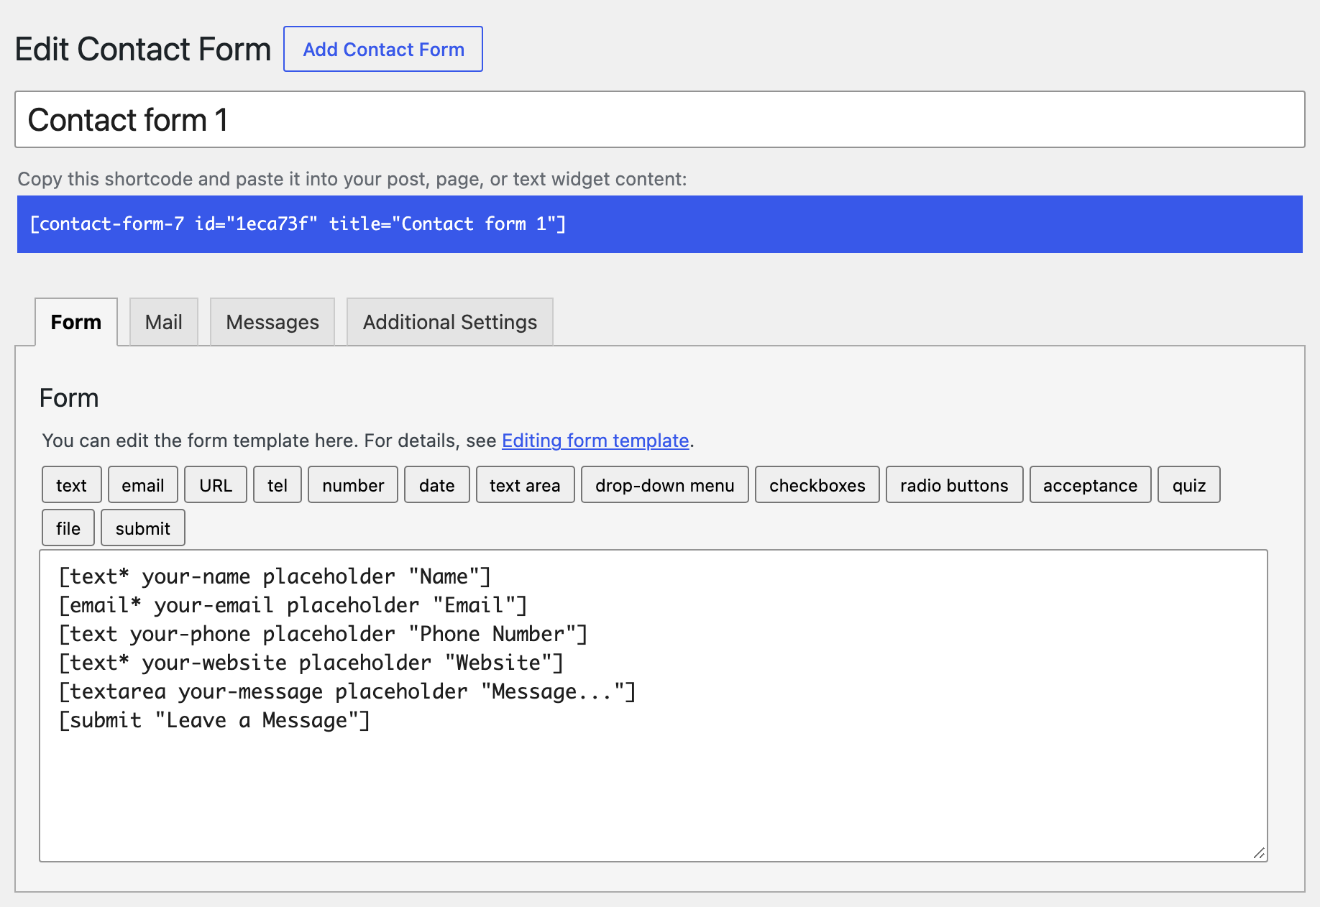This screenshot has width=1320, height=907.
Task: Open the Mail tab
Action: [164, 322]
